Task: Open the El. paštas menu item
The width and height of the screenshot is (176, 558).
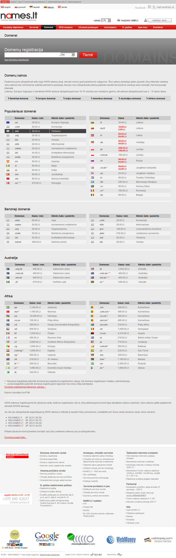Action: tap(127, 27)
